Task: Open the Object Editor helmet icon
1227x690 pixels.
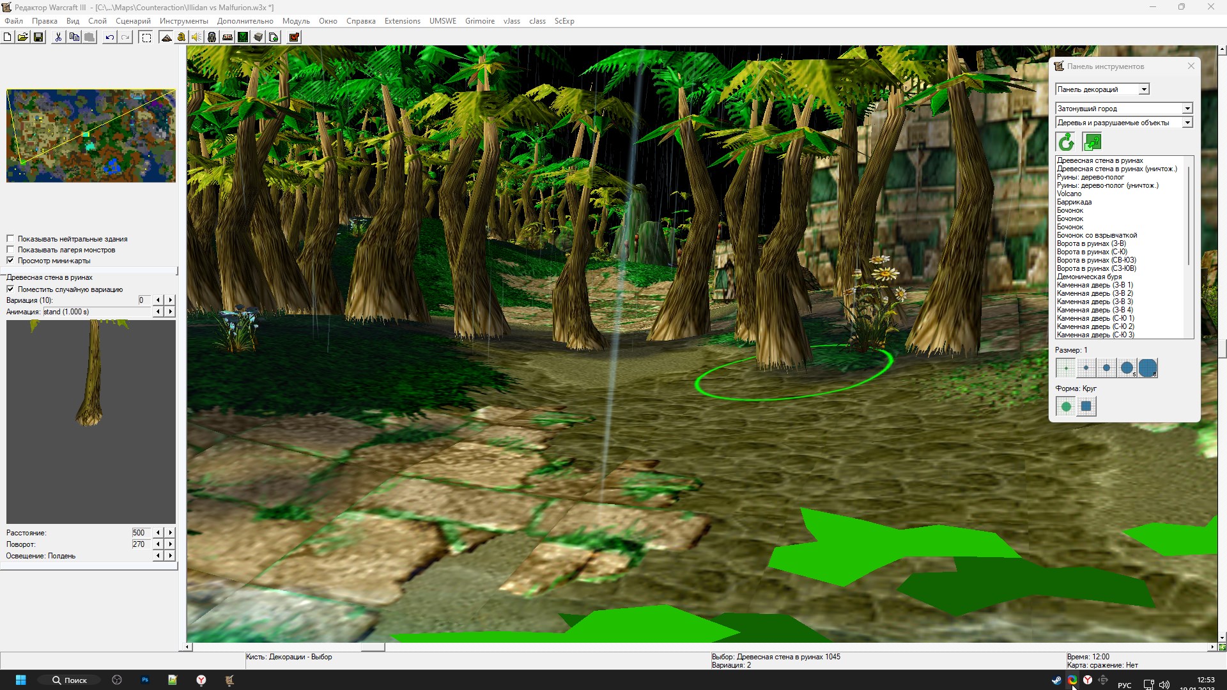Action: [x=212, y=37]
